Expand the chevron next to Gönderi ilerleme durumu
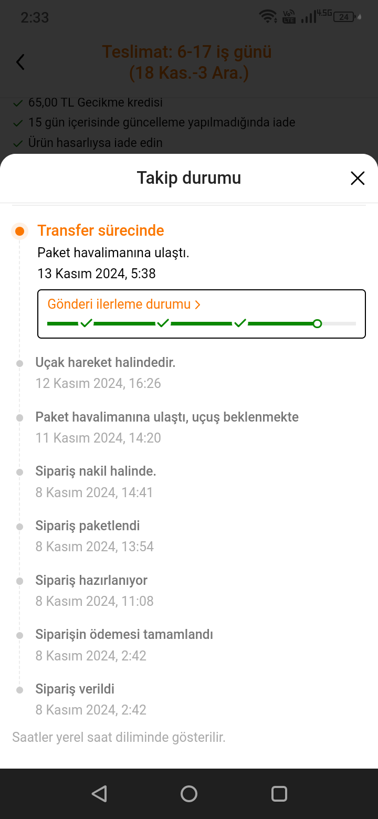 click(x=198, y=304)
